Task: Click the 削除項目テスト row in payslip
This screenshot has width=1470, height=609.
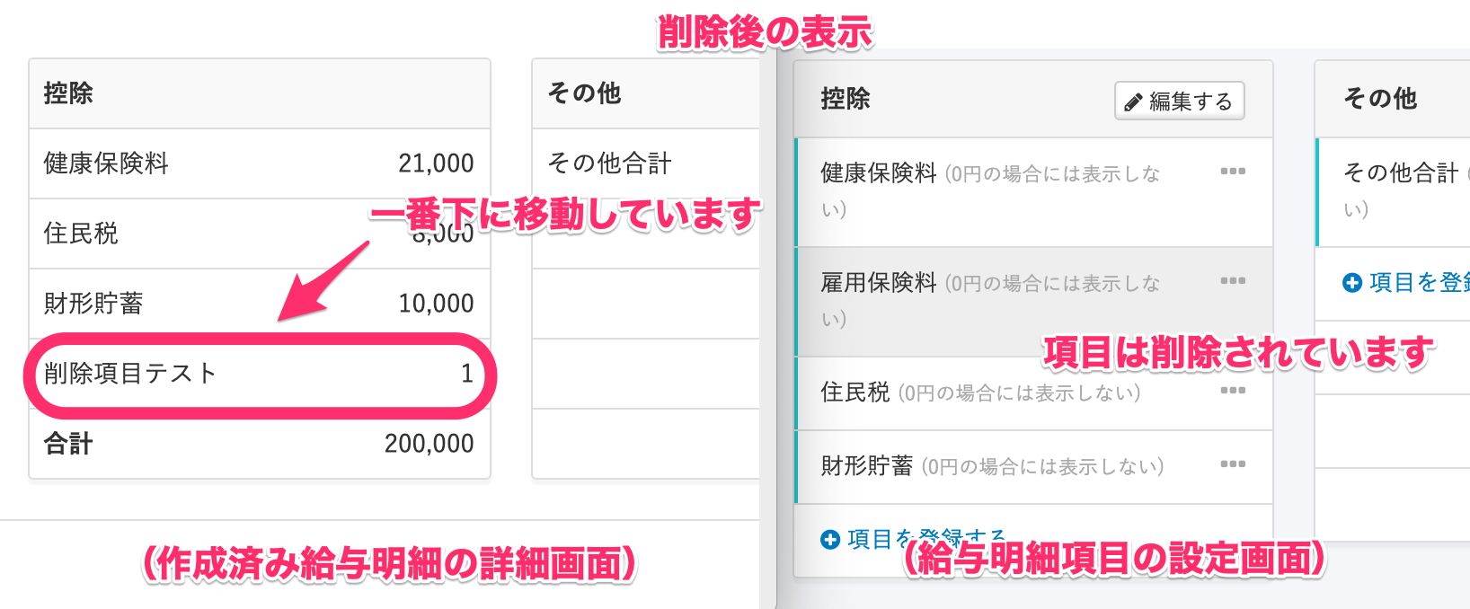Action: pyautogui.click(x=260, y=374)
